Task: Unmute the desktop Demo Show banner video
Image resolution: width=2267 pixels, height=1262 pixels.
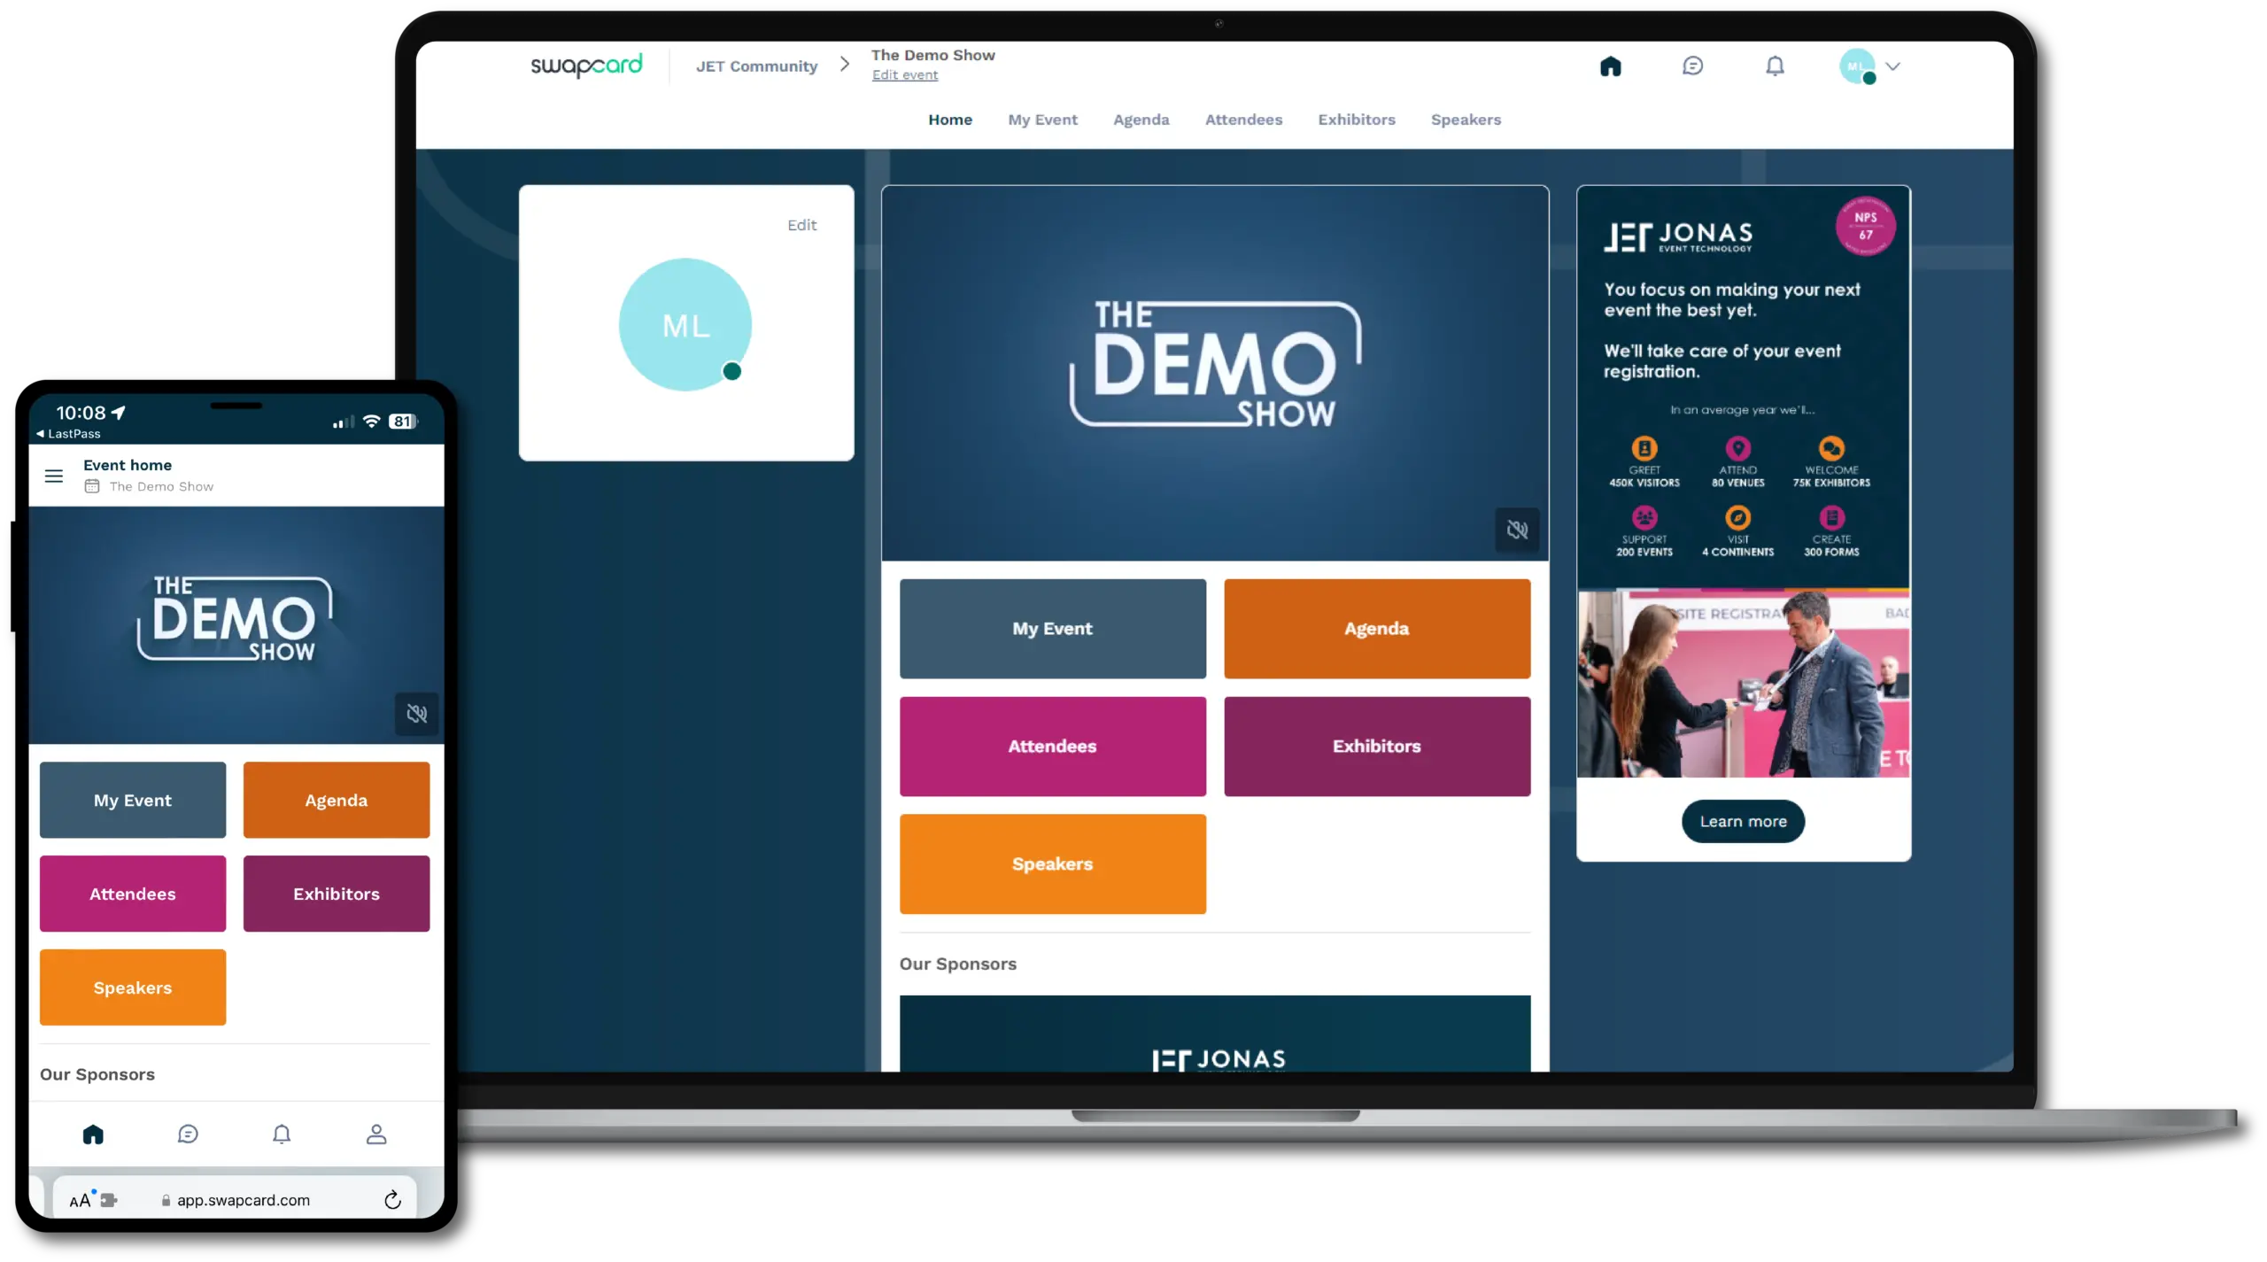Action: pos(1517,530)
